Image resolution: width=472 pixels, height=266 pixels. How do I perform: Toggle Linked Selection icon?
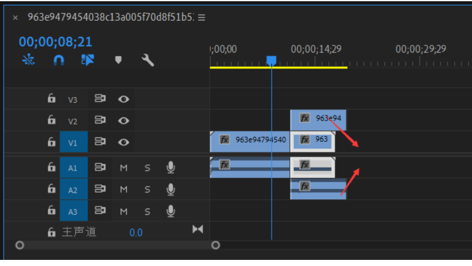[x=88, y=60]
